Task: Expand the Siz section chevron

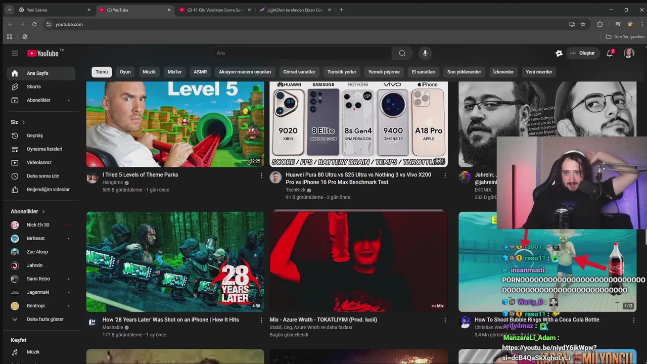Action: (x=23, y=122)
